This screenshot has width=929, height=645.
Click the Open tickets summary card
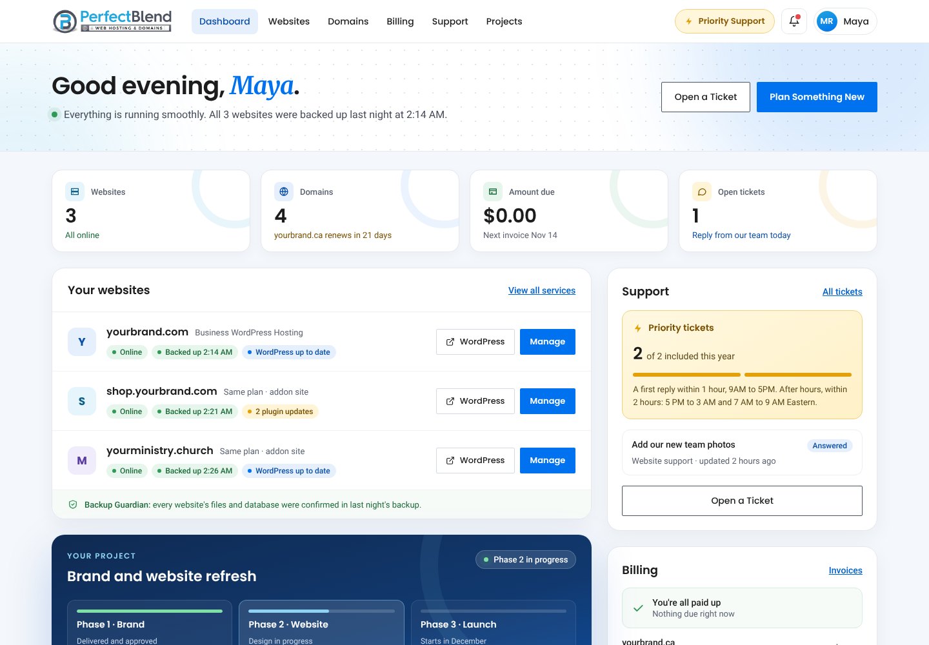point(778,211)
